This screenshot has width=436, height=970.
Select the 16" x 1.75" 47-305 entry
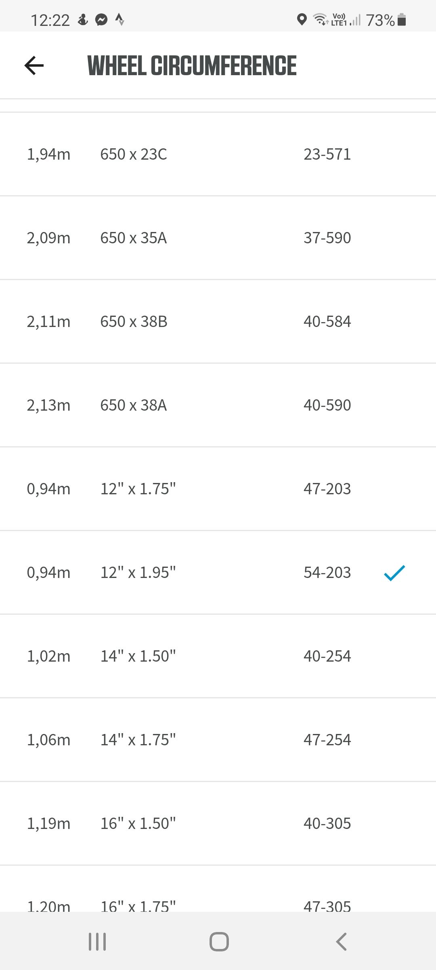pyautogui.click(x=218, y=889)
